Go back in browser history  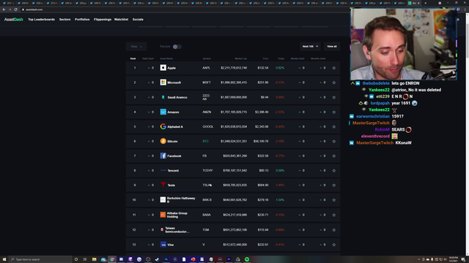tap(4, 9)
